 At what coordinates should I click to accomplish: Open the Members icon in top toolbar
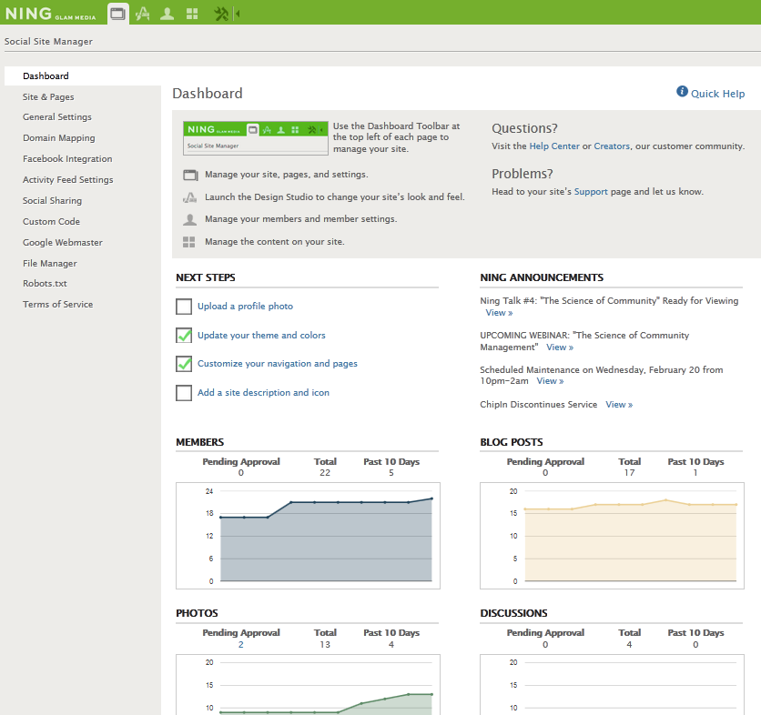(x=167, y=14)
